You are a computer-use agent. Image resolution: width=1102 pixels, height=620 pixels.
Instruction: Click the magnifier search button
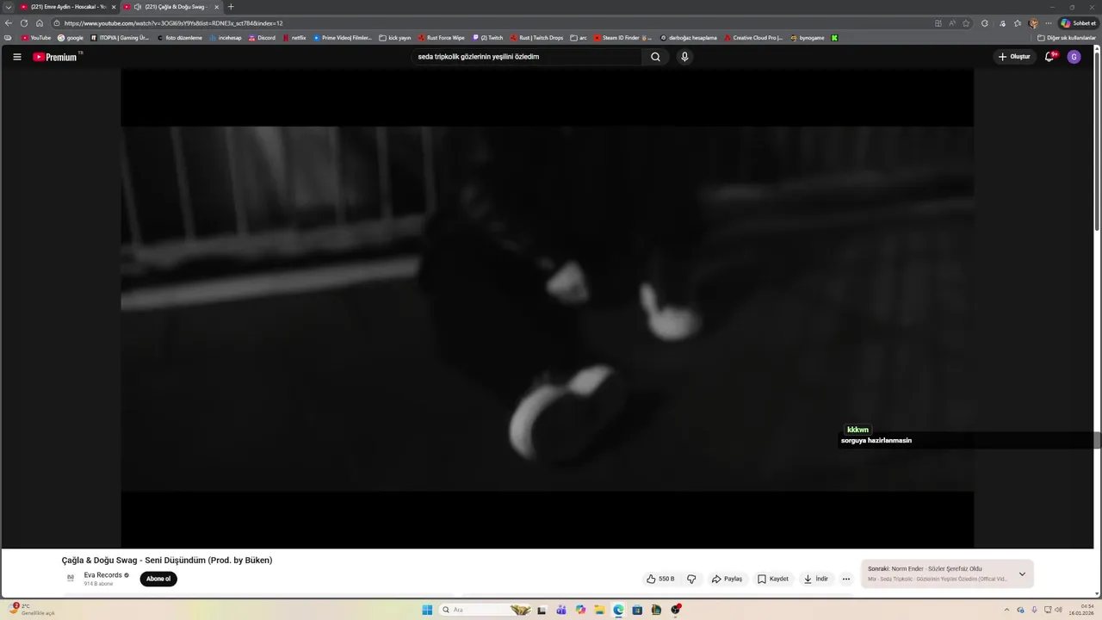pyautogui.click(x=655, y=57)
